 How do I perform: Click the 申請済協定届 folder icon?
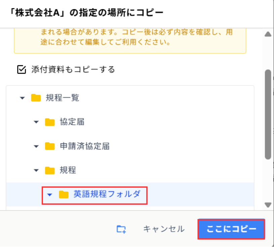(50, 146)
